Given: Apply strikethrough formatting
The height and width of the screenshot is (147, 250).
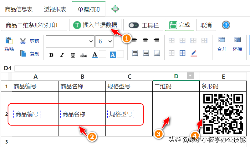Looking at the screenshot, I should pyautogui.click(x=84, y=55).
